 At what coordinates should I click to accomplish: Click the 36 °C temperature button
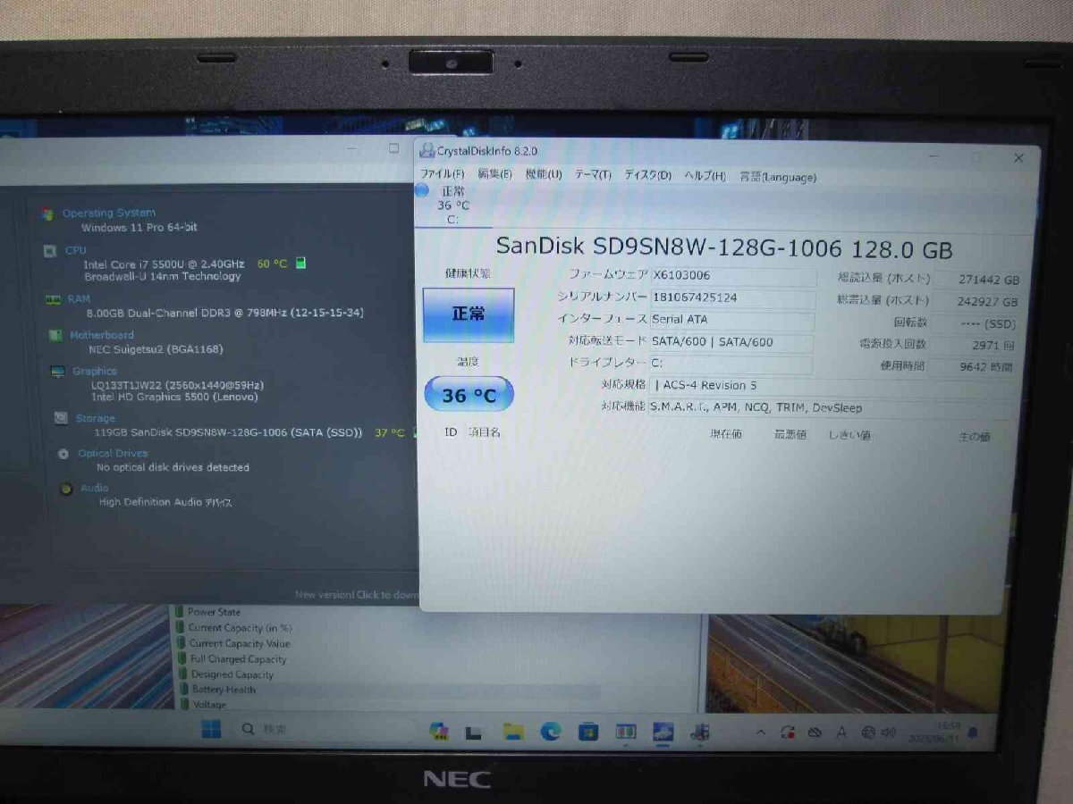click(x=469, y=394)
